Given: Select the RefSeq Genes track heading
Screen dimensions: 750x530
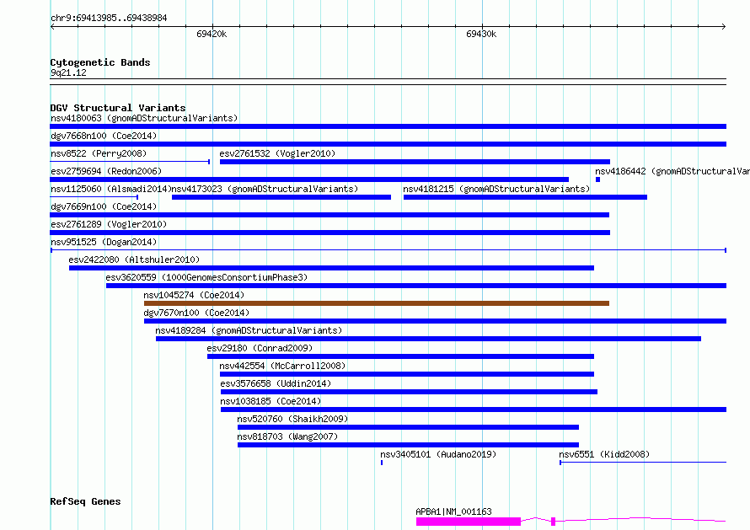Looking at the screenshot, I should pyautogui.click(x=85, y=501).
